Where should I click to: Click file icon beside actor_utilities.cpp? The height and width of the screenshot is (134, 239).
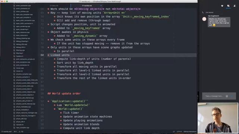[14, 12]
